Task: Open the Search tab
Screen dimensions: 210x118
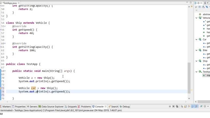Action: 113,107
